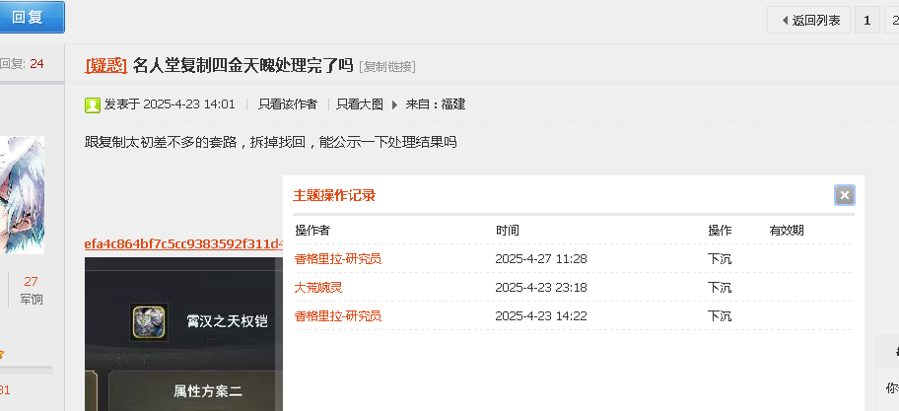
Task: Open page 1 of the thread
Action: (866, 20)
